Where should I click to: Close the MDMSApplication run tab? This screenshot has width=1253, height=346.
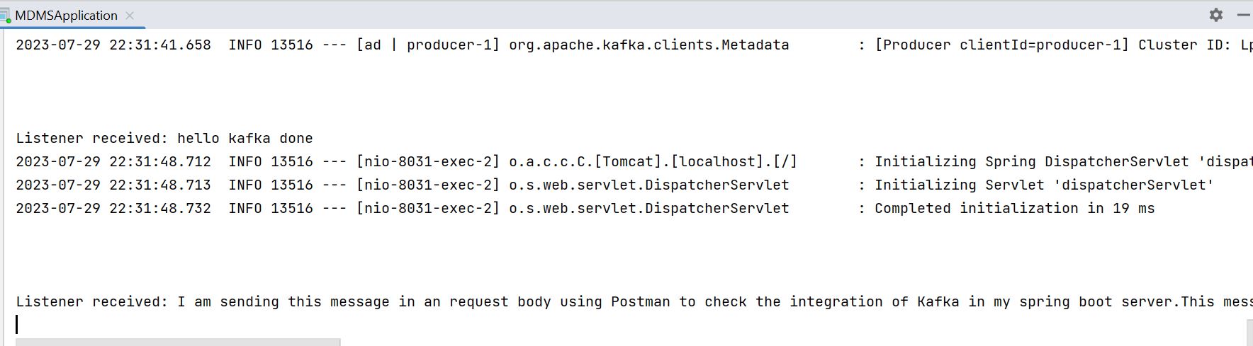tap(130, 16)
